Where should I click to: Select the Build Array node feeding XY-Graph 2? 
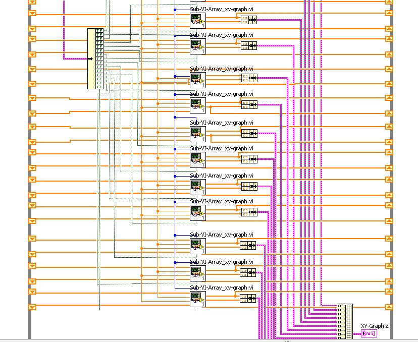345,321
